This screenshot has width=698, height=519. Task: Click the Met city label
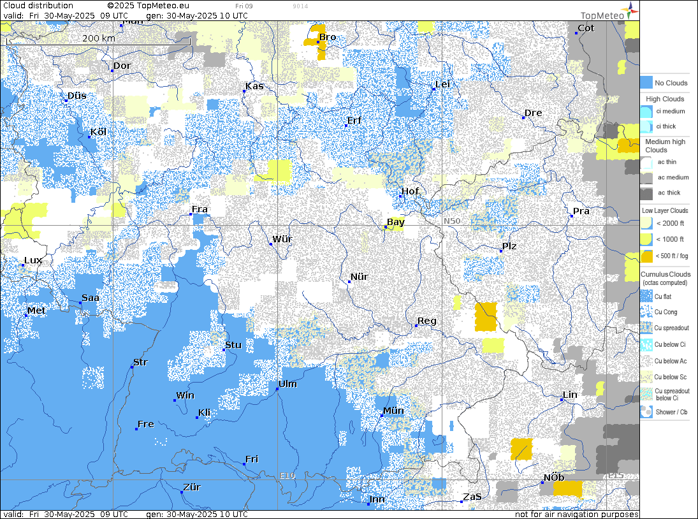36,311
